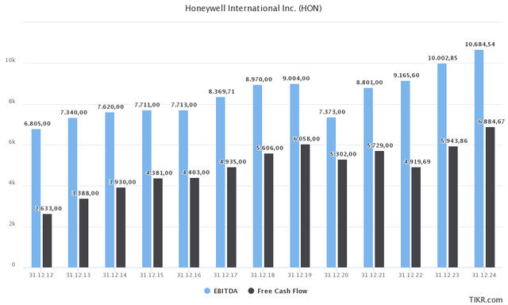Select the data label 7.340,00

[x=74, y=113]
